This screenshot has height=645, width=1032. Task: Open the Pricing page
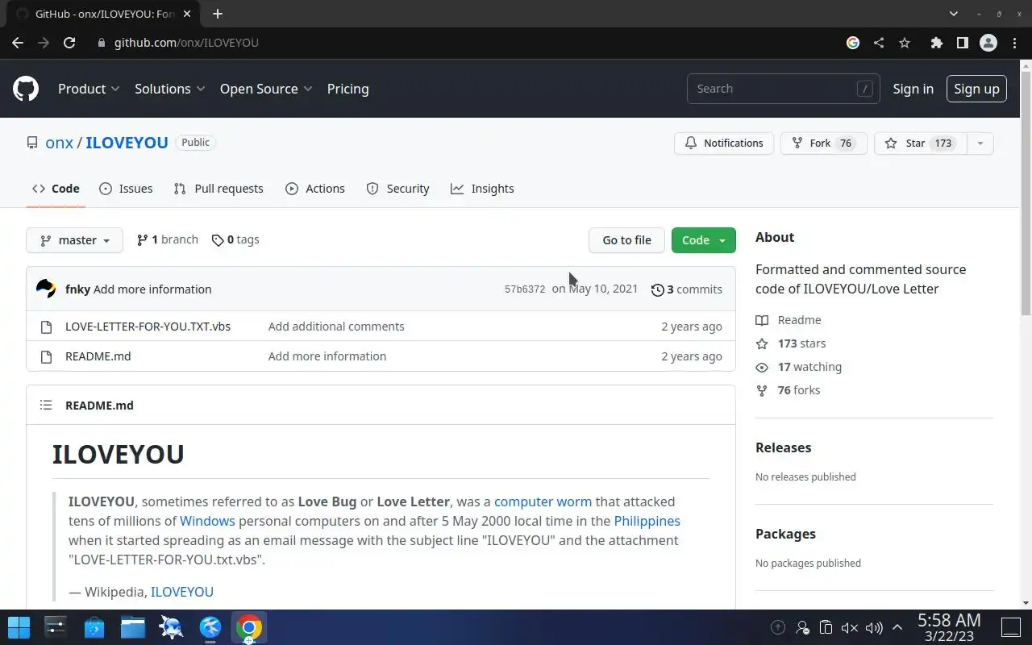click(348, 89)
